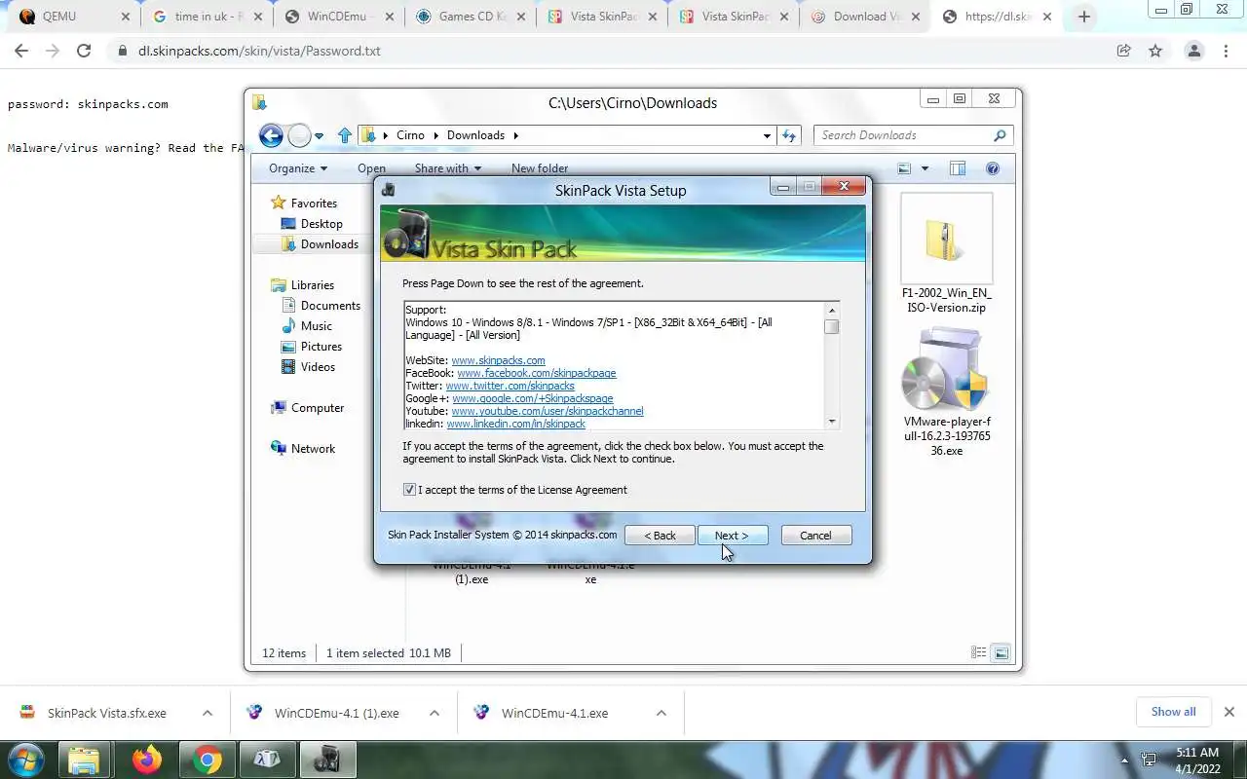Screen dimensions: 1247x779
Task: Open the Share with menu
Action: point(448,168)
